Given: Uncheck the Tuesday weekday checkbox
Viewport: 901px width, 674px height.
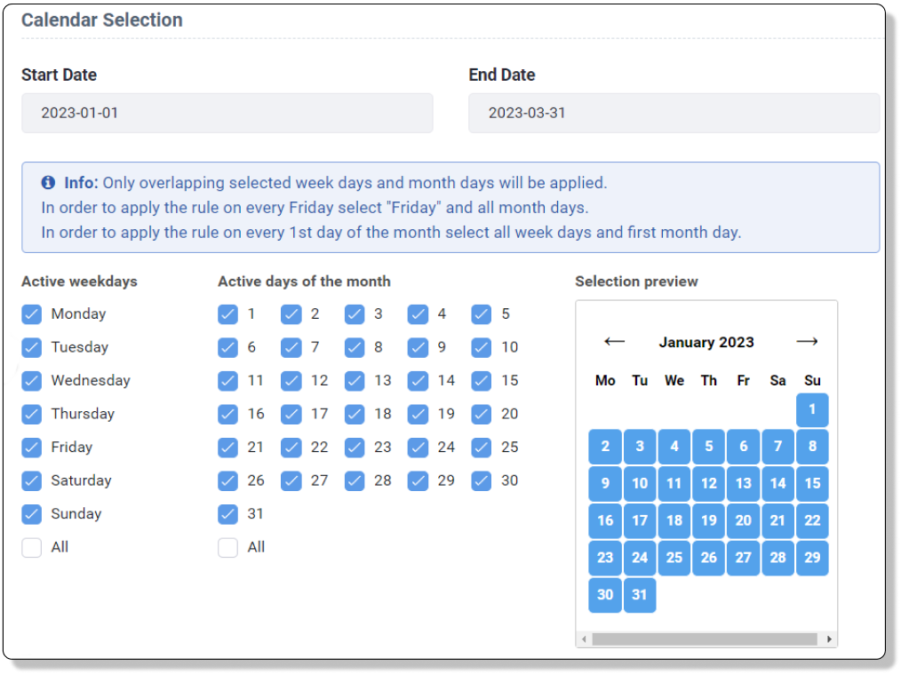Looking at the screenshot, I should (x=32, y=347).
